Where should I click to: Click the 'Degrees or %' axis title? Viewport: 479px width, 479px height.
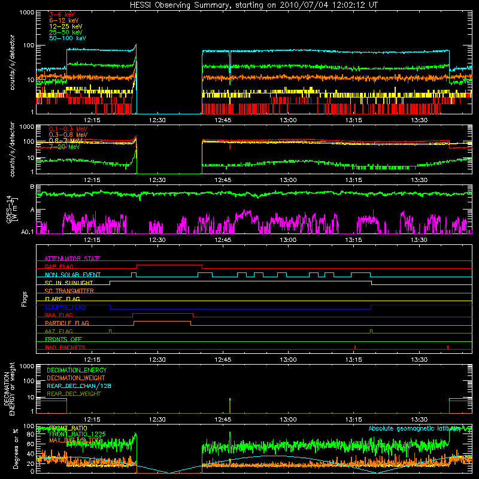(16, 448)
